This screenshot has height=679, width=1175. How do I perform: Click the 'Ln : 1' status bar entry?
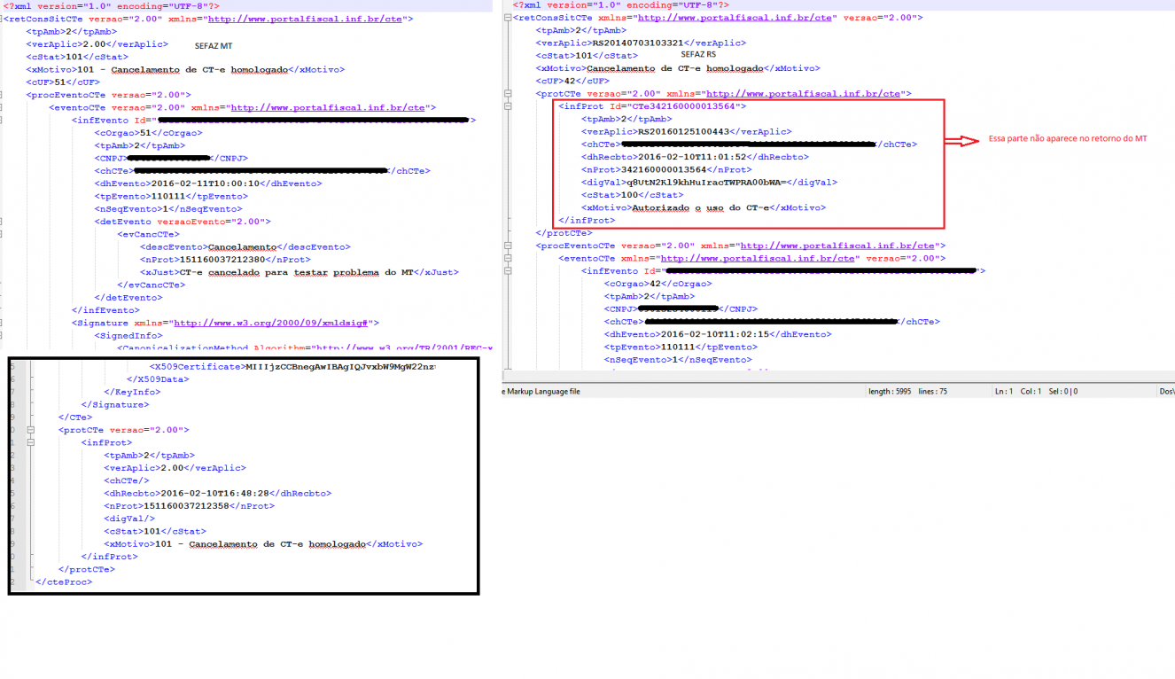pos(1003,391)
